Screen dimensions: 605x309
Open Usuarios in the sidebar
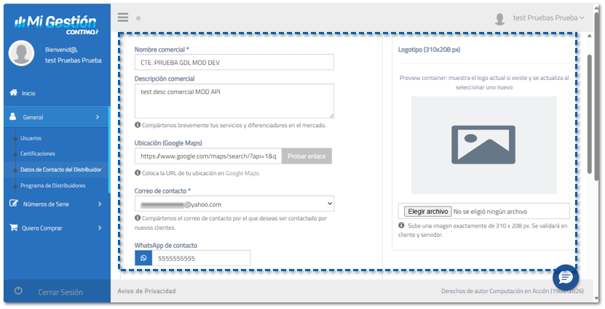31,138
